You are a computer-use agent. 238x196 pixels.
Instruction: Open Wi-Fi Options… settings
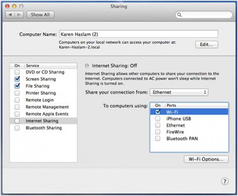(206, 159)
